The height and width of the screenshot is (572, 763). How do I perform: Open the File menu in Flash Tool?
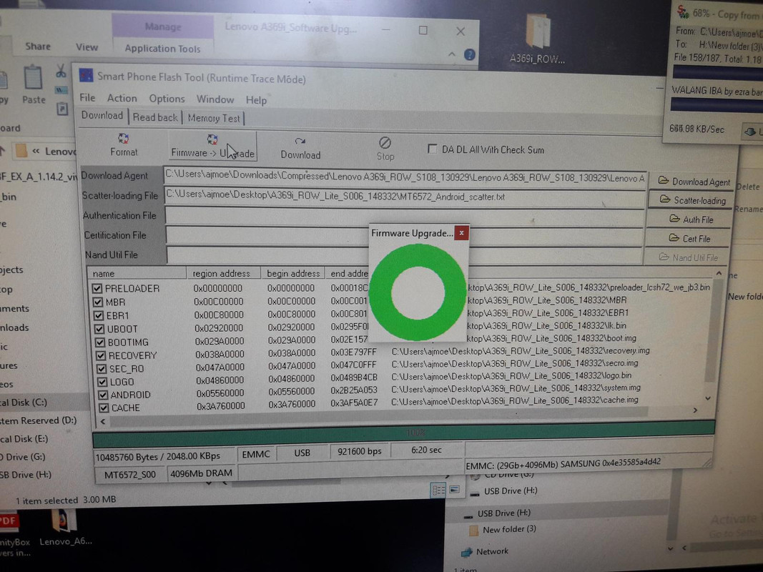[87, 98]
